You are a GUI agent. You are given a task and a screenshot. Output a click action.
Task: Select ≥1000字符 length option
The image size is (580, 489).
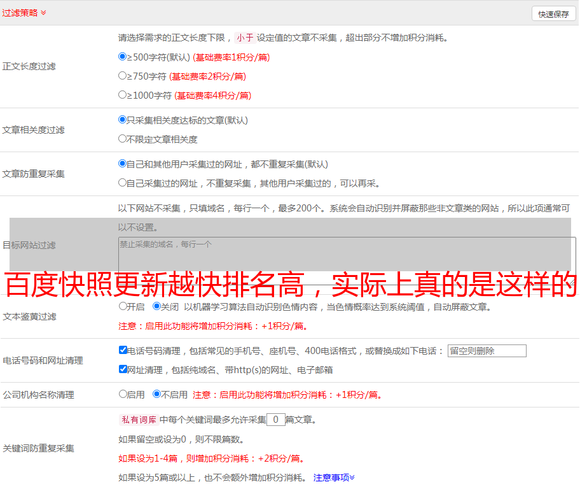pos(123,94)
